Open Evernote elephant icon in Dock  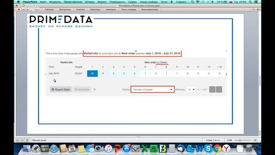(x=154, y=149)
